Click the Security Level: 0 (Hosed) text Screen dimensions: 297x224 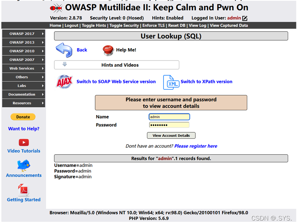[117, 18]
